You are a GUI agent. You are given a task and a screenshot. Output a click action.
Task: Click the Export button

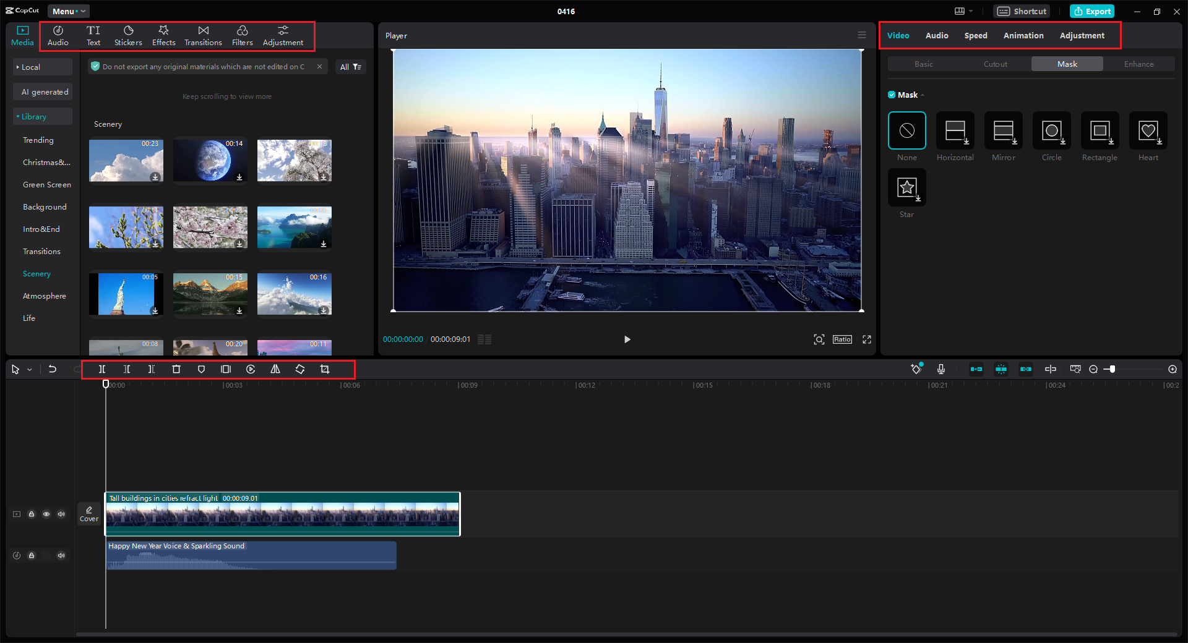(1092, 11)
